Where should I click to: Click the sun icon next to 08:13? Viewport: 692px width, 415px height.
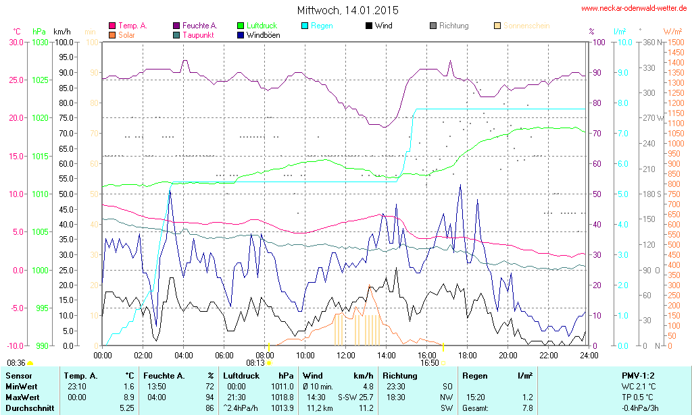(270, 362)
